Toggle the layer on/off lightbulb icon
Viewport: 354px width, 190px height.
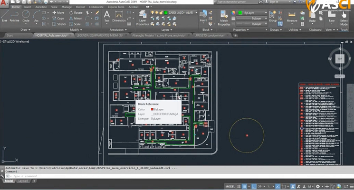pyautogui.click(x=153, y=13)
